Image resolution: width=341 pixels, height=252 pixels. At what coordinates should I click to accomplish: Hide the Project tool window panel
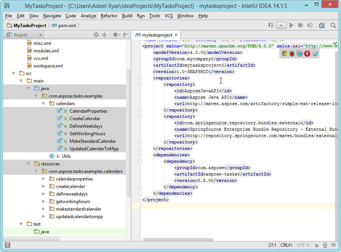125,35
